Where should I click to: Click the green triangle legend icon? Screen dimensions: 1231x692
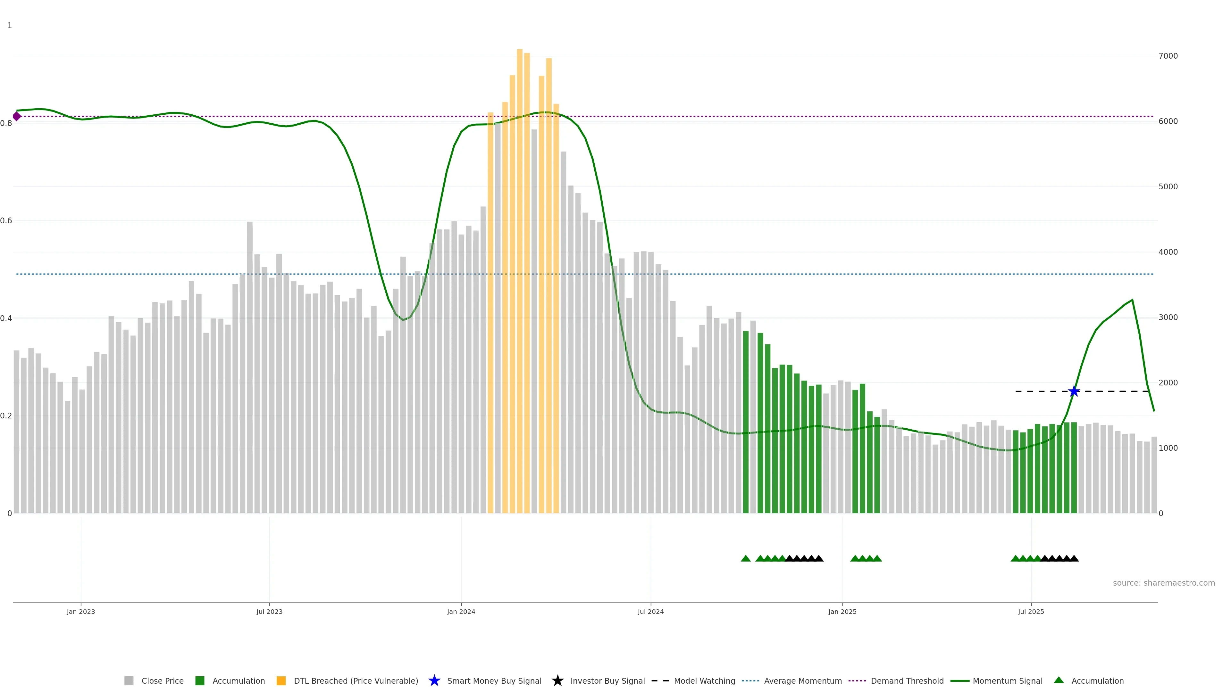click(x=1059, y=680)
